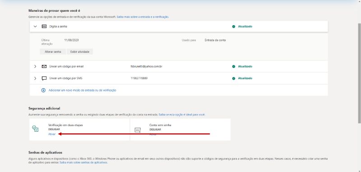Expand the Enviar um código por SMS row
The image size is (361, 172).
click(x=35, y=78)
